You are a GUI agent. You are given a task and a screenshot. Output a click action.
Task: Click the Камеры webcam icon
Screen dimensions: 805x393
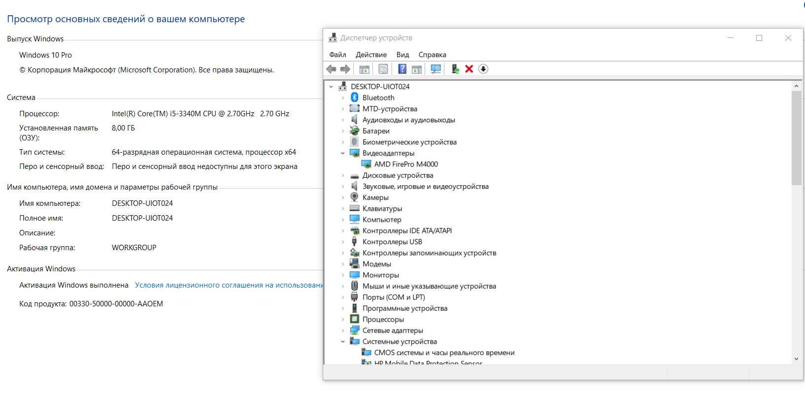[354, 197]
